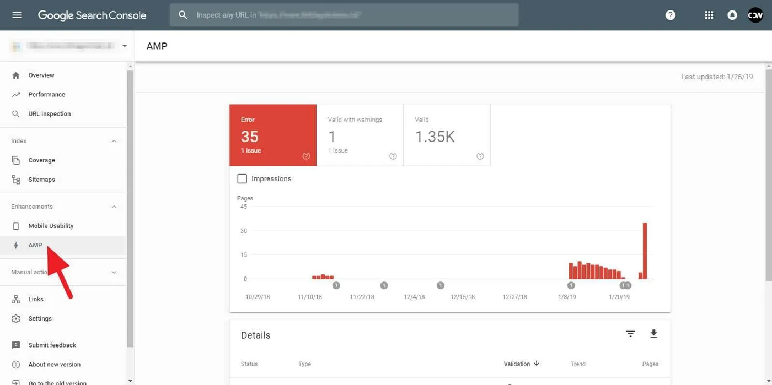
Task: Open notifications bell icon
Action: coord(732,15)
